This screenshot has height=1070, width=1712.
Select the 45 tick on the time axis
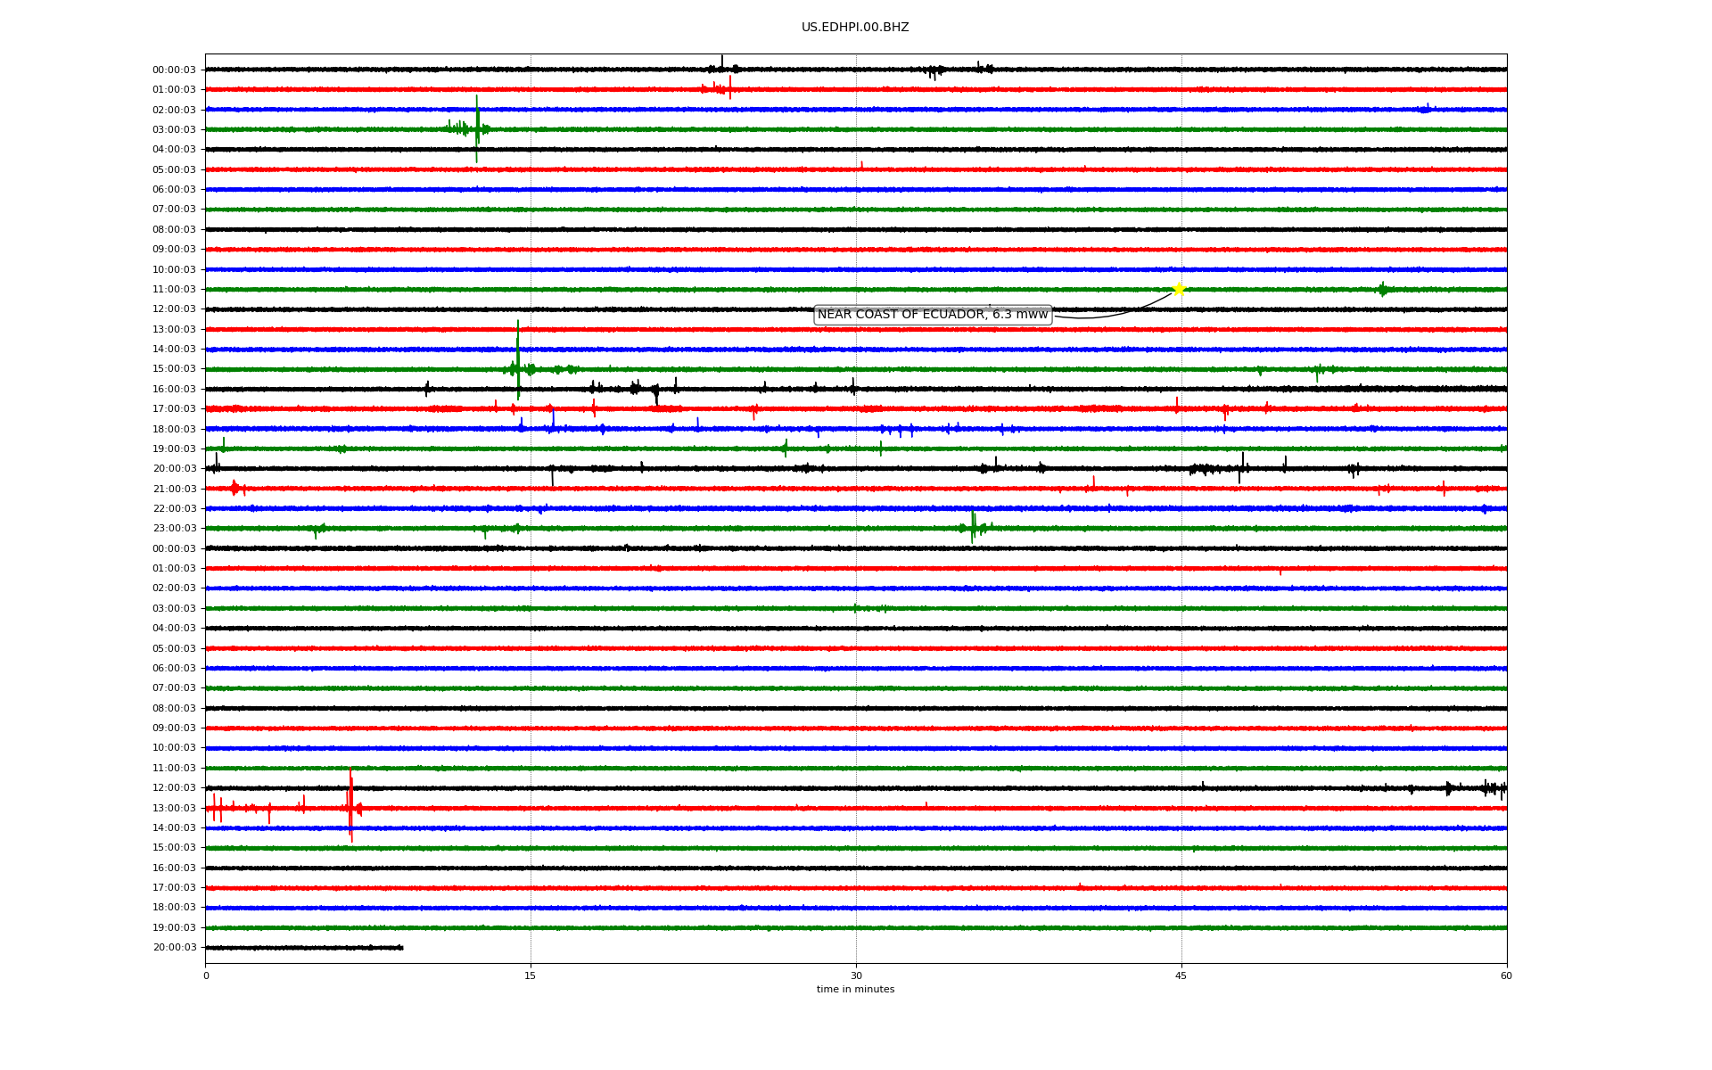1181,975
